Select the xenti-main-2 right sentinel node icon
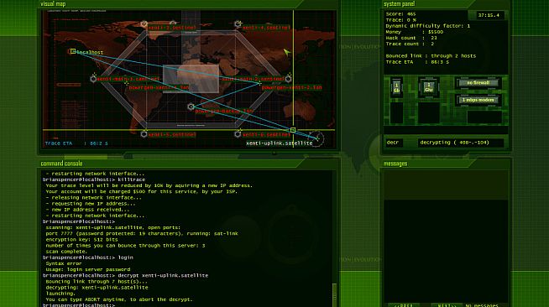 click(x=289, y=79)
